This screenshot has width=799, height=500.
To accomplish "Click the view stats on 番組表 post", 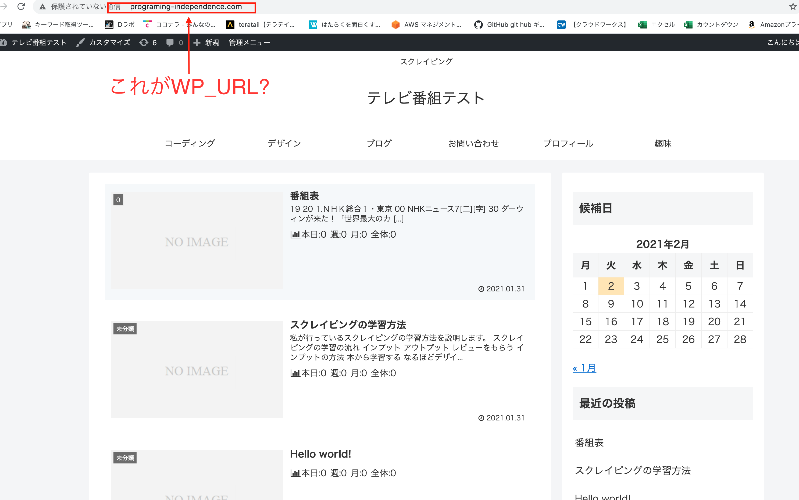I will point(343,234).
